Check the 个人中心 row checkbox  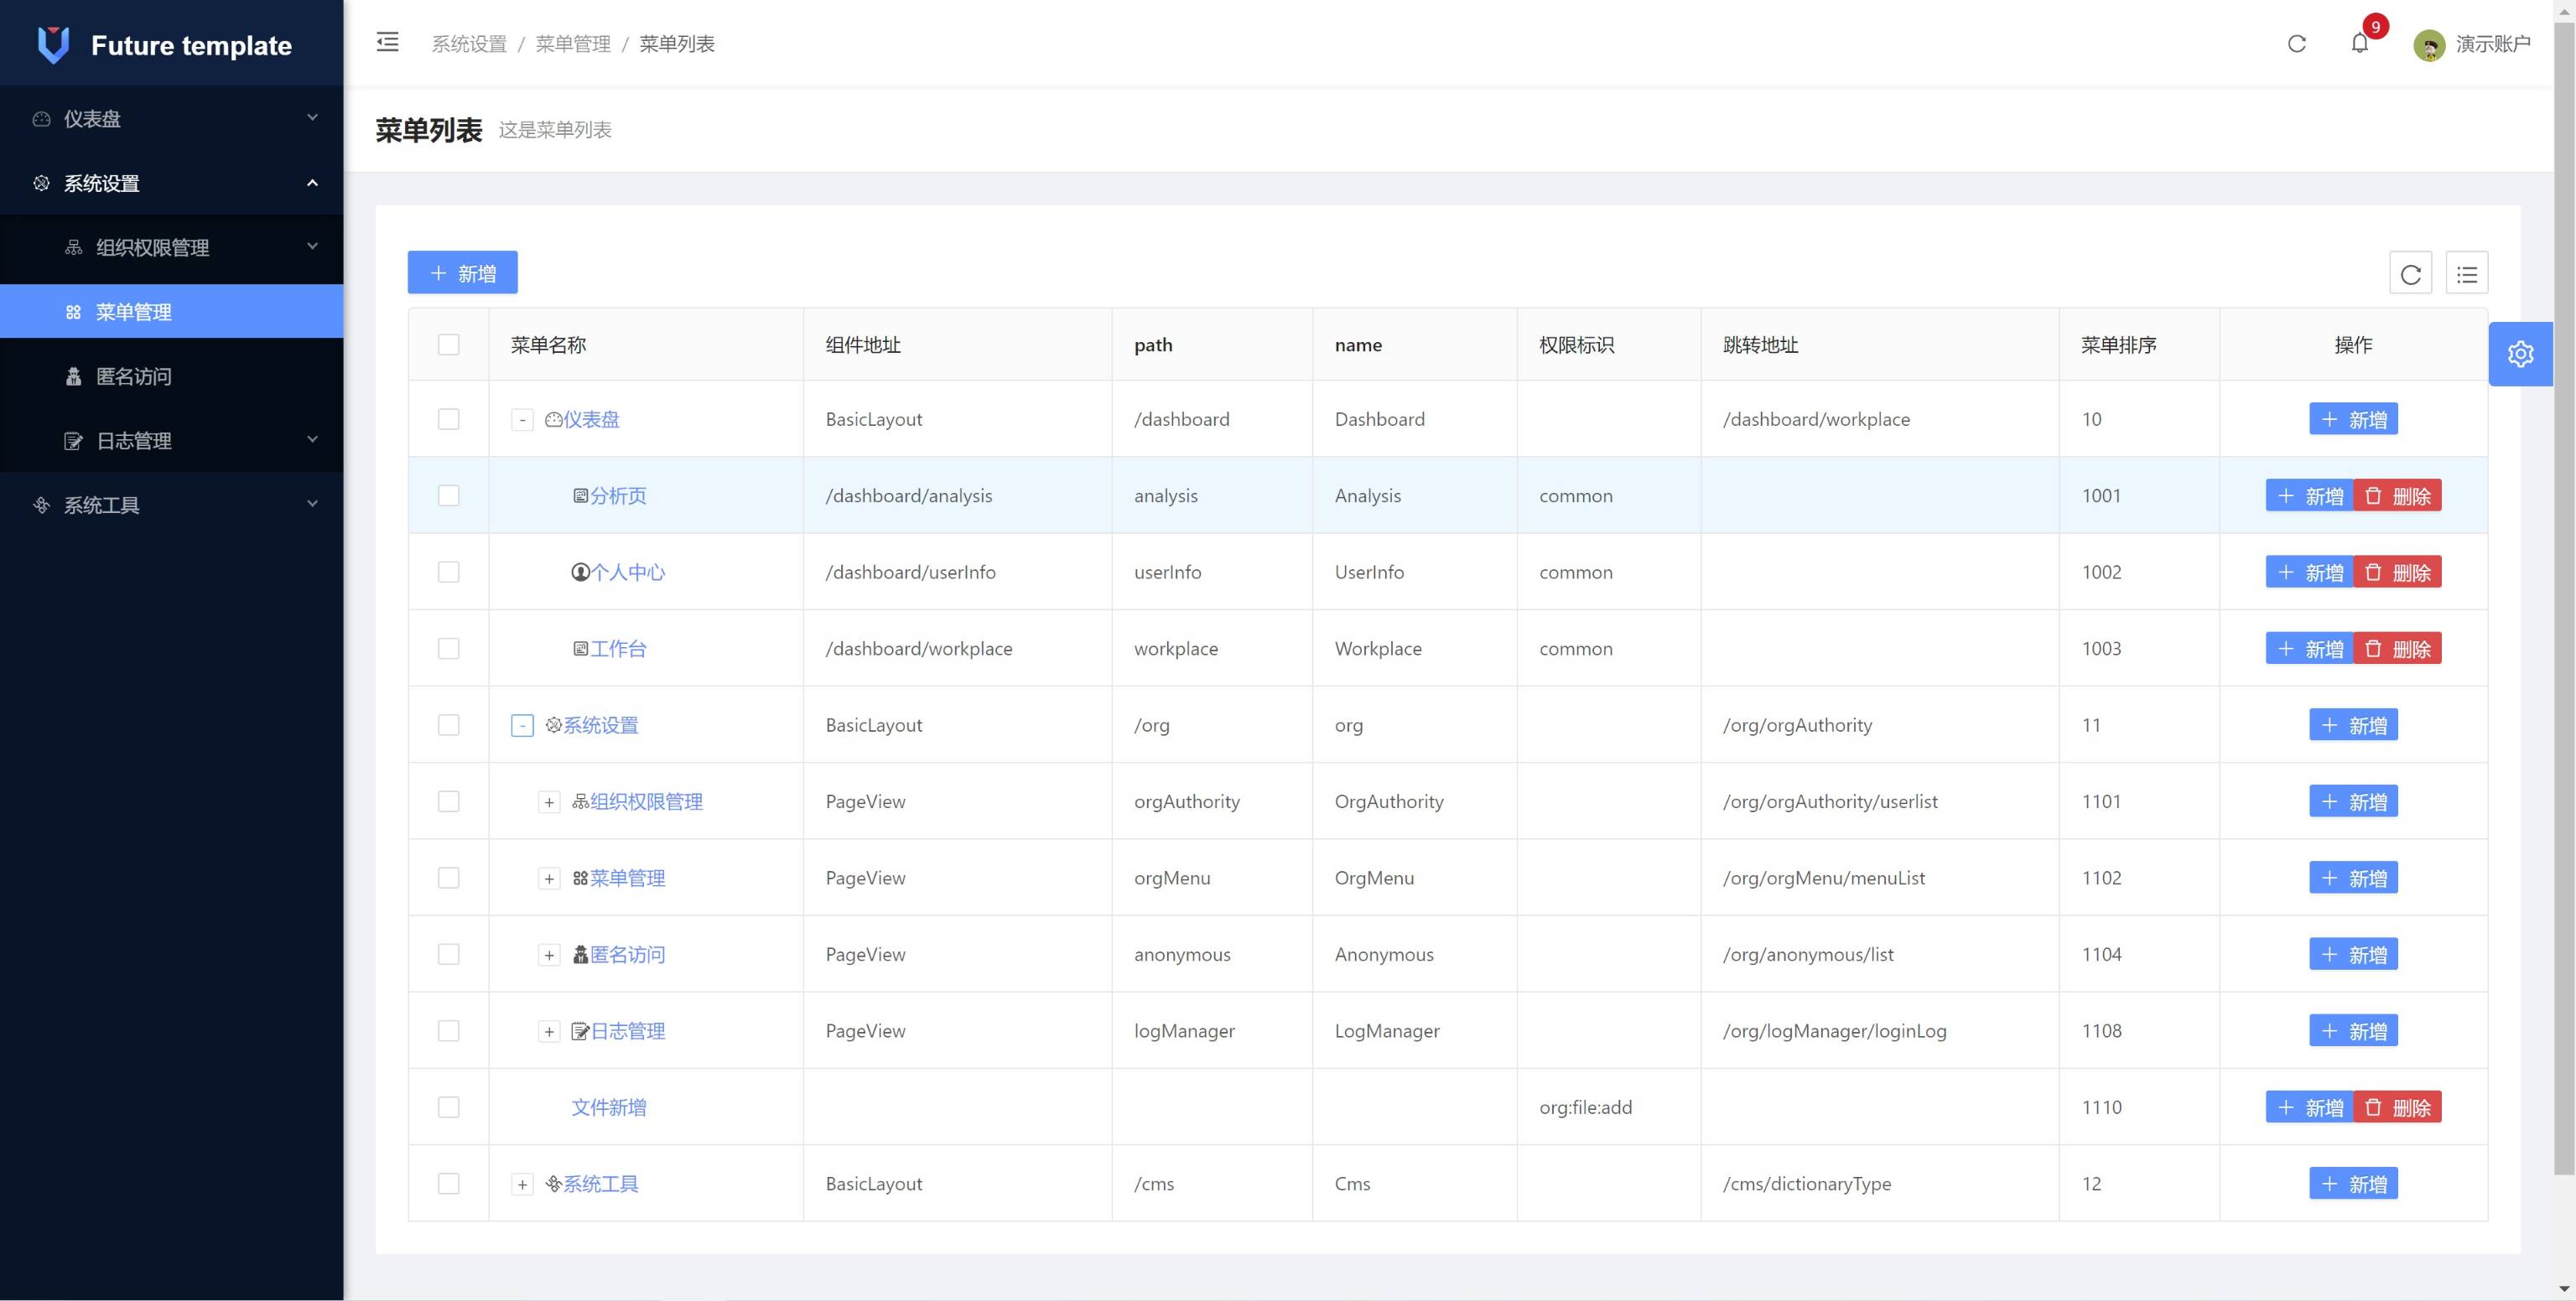[x=448, y=572]
